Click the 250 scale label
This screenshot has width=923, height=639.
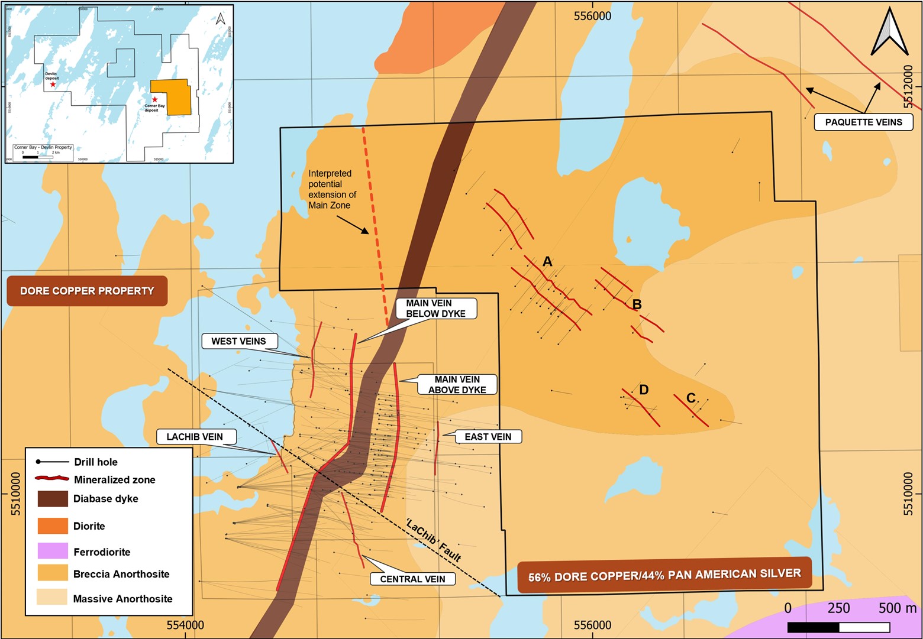click(x=839, y=608)
